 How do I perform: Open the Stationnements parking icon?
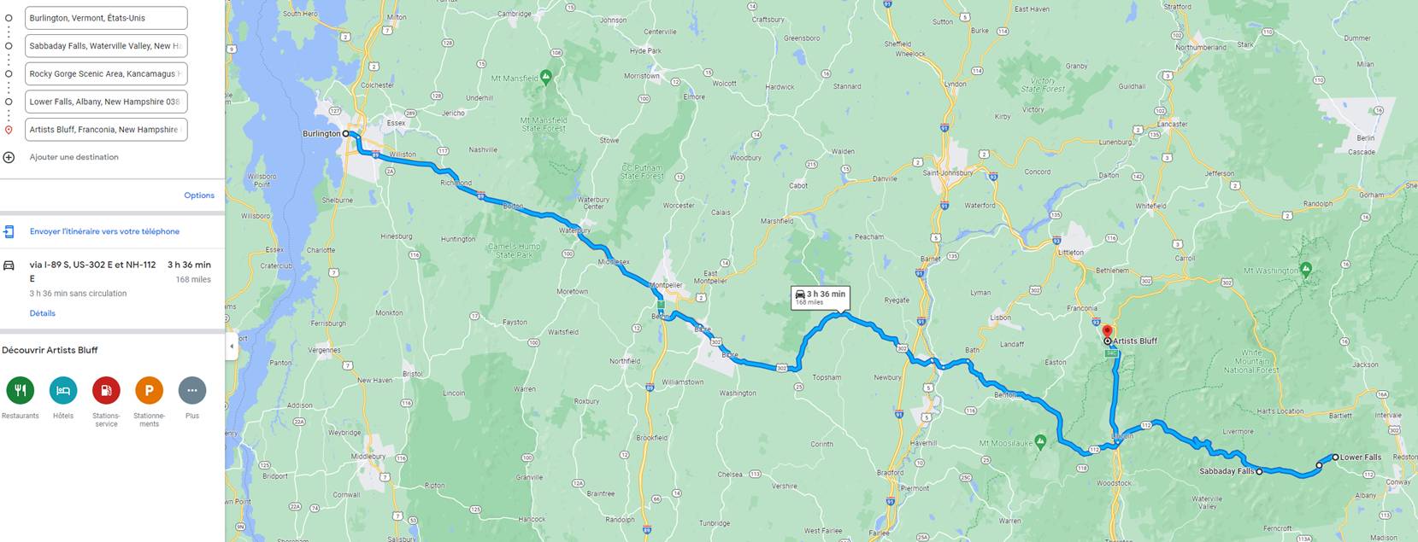pos(149,390)
